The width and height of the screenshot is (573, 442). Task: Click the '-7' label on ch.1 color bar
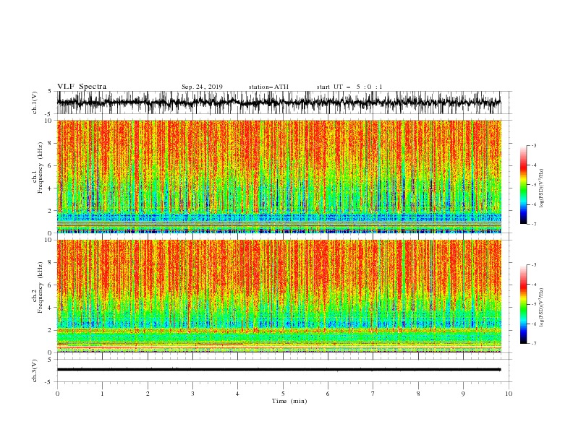(x=533, y=225)
